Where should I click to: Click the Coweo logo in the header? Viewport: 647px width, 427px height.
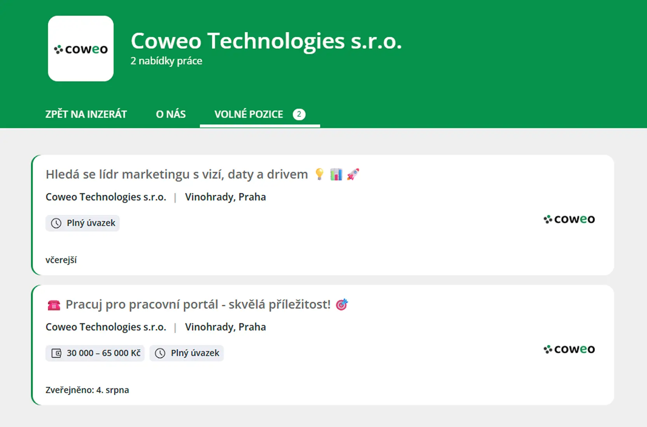click(x=81, y=49)
